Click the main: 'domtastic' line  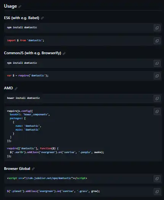[x=28, y=130]
